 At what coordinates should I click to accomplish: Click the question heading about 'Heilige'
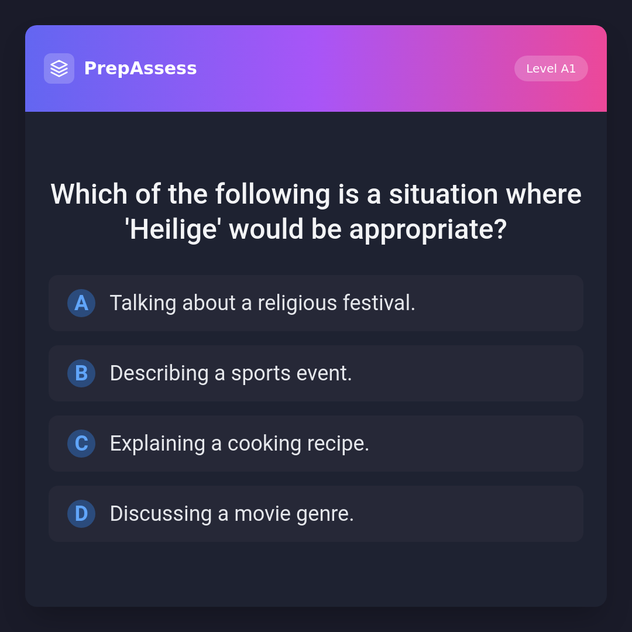pos(316,211)
